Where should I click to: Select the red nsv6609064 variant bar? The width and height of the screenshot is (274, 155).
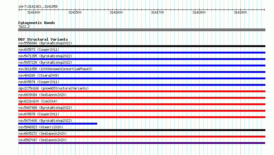coord(142,98)
